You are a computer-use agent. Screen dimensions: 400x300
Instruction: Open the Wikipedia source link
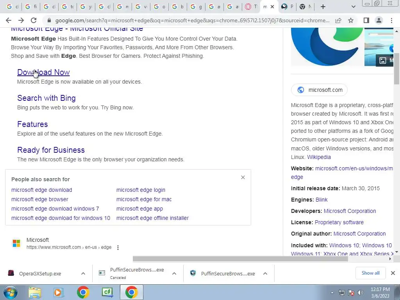319,157
